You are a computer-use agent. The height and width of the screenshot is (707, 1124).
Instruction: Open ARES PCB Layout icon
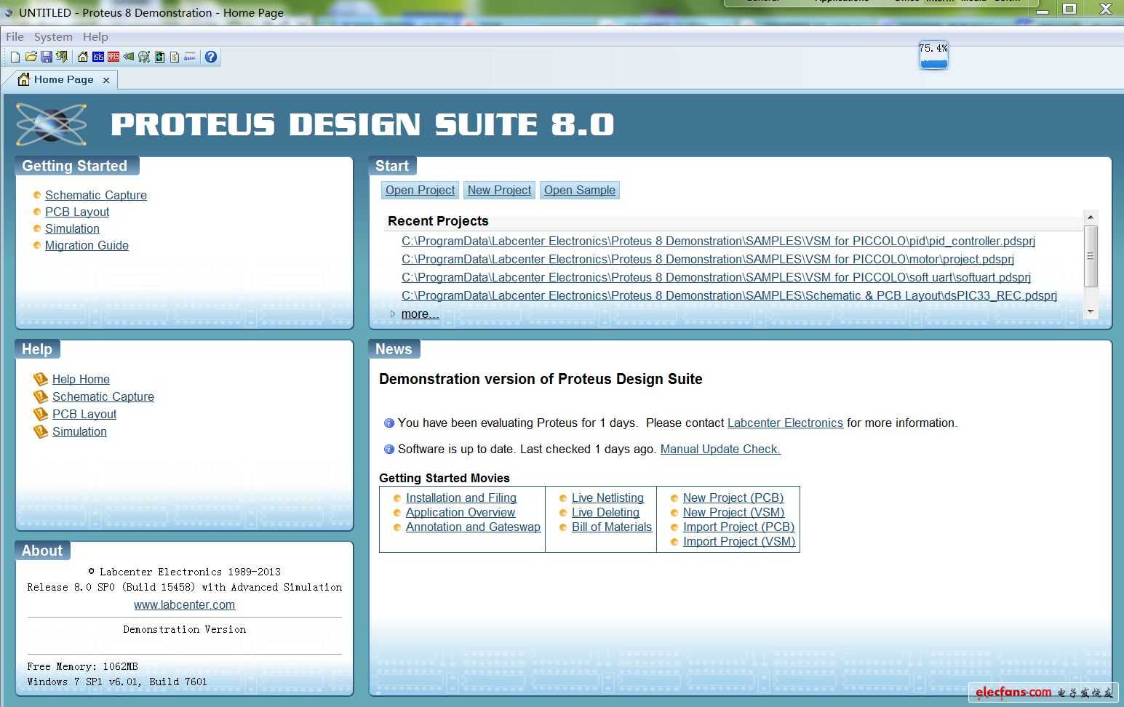[113, 57]
